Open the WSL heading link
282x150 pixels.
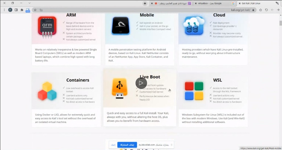(x=217, y=80)
